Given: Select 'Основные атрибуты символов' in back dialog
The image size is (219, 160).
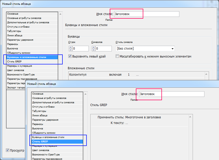Looking at the screenshot, I should coord(32,18).
